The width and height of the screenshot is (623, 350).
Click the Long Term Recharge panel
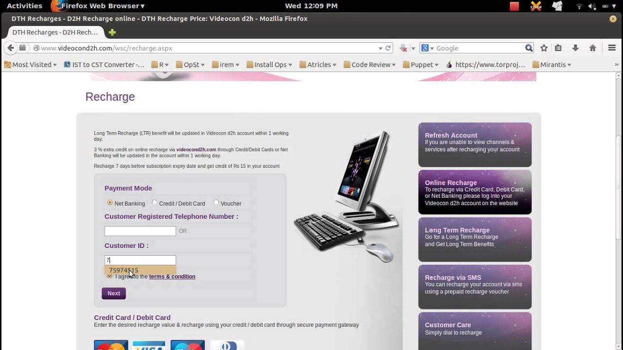pos(475,240)
